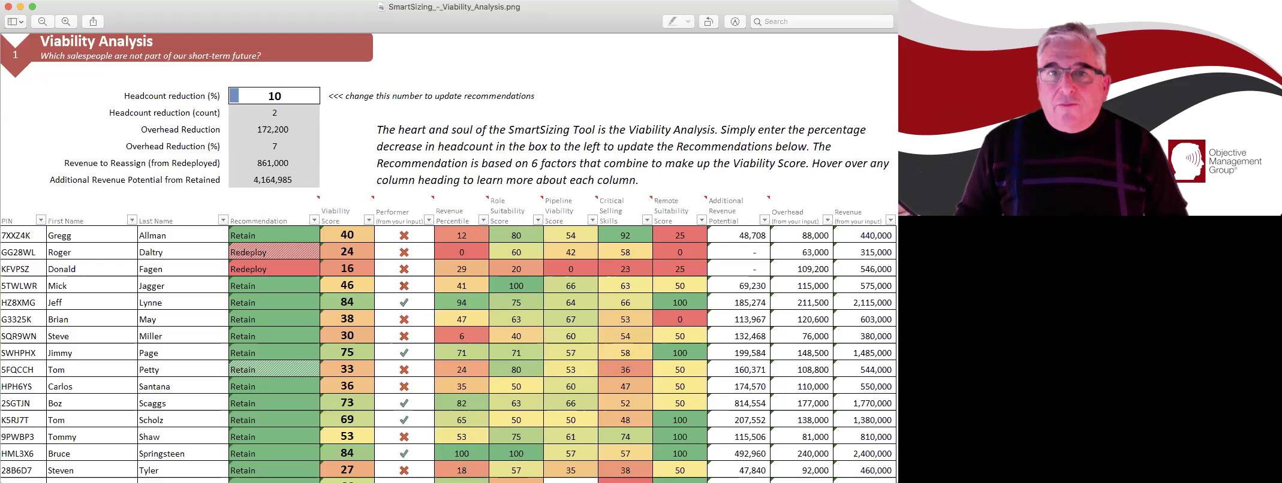This screenshot has width=1282, height=483.
Task: Click viability score 84 for Jeff Lynne
Action: click(x=347, y=302)
